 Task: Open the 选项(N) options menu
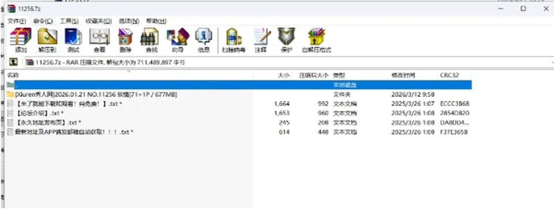pyautogui.click(x=129, y=21)
